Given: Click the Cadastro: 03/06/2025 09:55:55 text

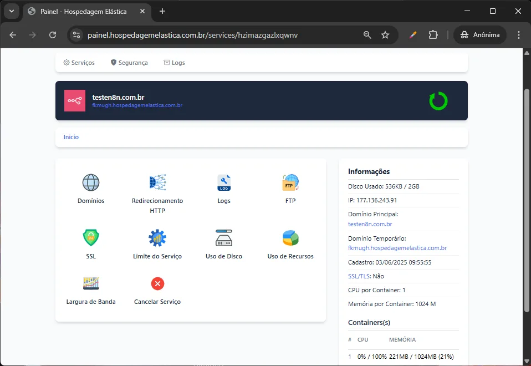Looking at the screenshot, I should (390, 262).
